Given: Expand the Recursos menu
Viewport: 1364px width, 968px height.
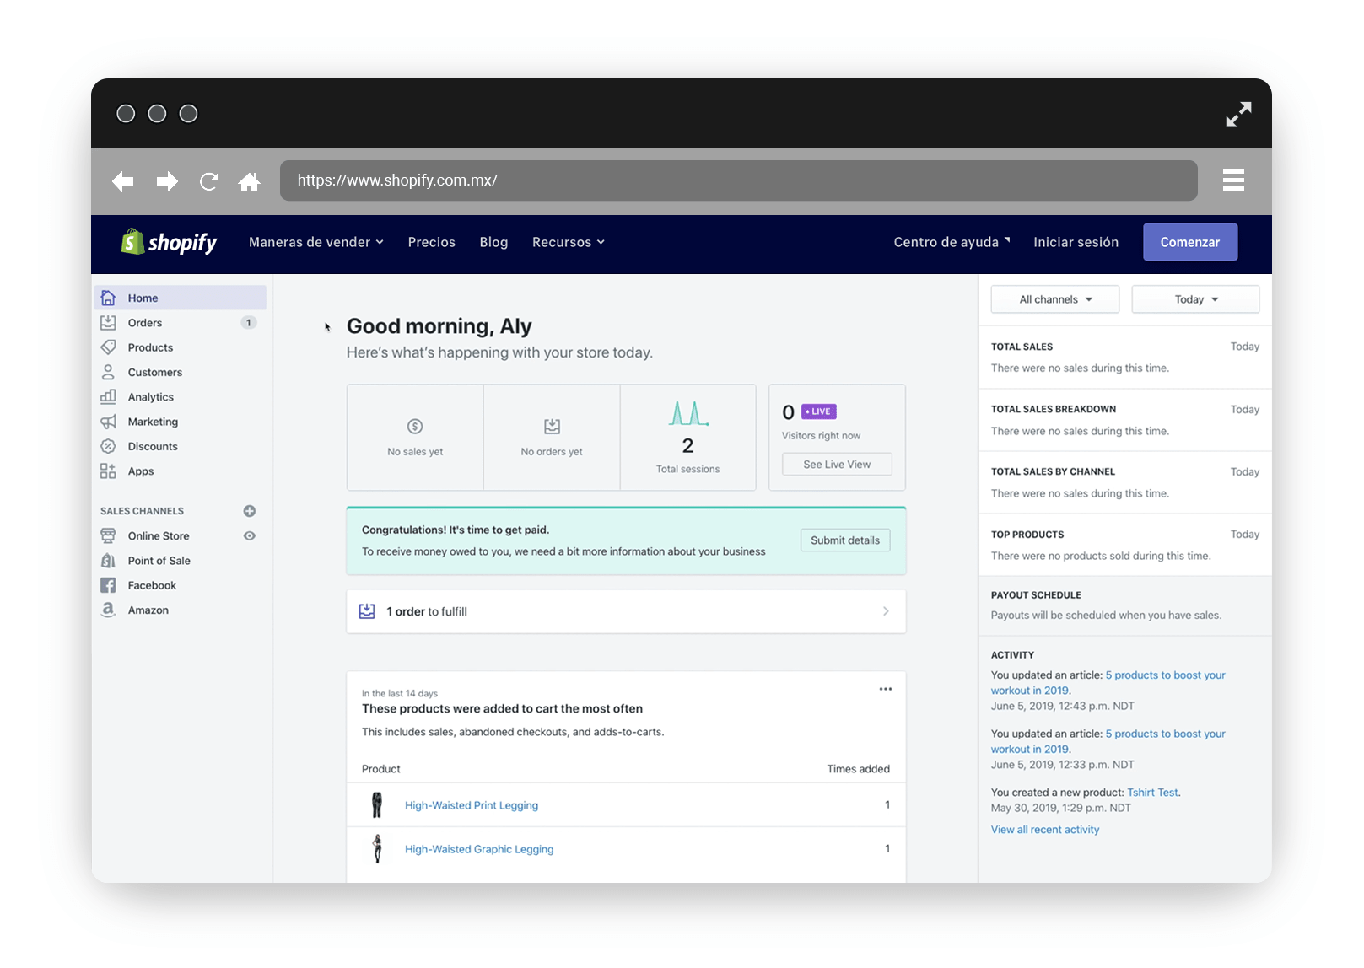Looking at the screenshot, I should 569,242.
